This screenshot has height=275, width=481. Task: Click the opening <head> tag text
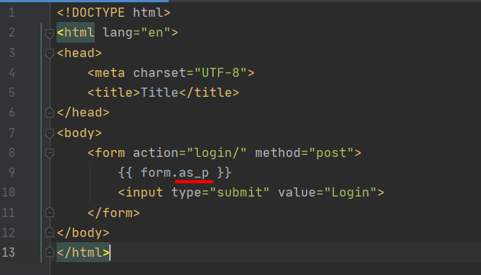point(79,53)
